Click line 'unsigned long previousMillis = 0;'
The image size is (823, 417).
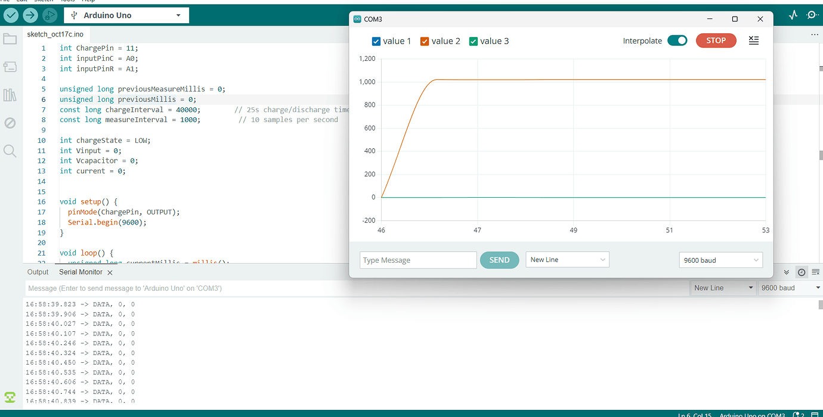pos(128,99)
